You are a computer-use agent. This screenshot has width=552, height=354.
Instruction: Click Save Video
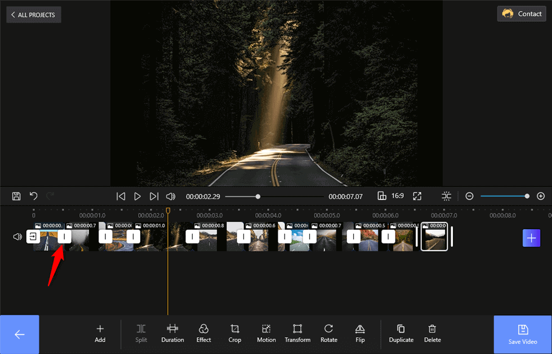click(x=523, y=335)
